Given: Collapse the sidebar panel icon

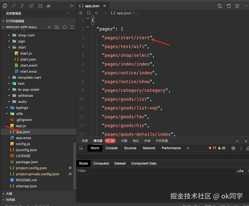Looking at the screenshot, I should point(72,6).
